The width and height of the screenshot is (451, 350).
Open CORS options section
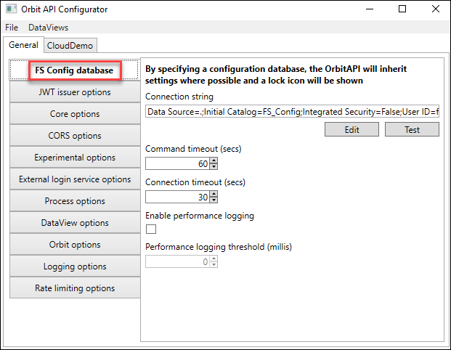pyautogui.click(x=75, y=136)
